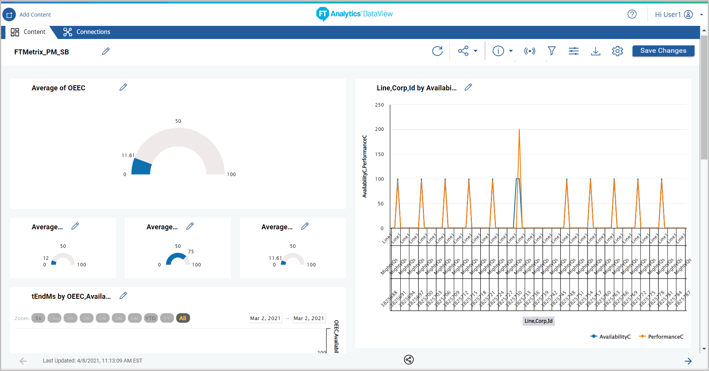Expand the share dropdown arrow
709x371 pixels.
point(475,51)
